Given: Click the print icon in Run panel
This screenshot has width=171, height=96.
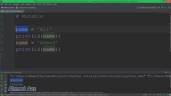Looking at the screenshot, I should coord(5,88).
